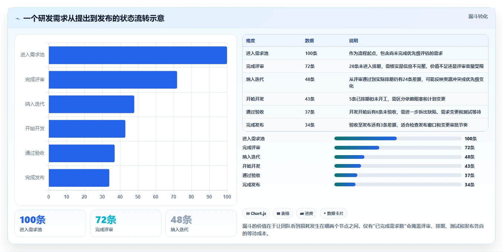503x252 pixels.
Task: Click the page title 一个研发需求从提出到发布的状态流转示意
Action: [94, 18]
